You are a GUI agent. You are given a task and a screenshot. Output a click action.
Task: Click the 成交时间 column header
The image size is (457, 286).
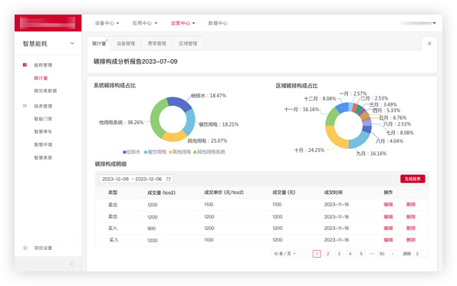click(334, 192)
